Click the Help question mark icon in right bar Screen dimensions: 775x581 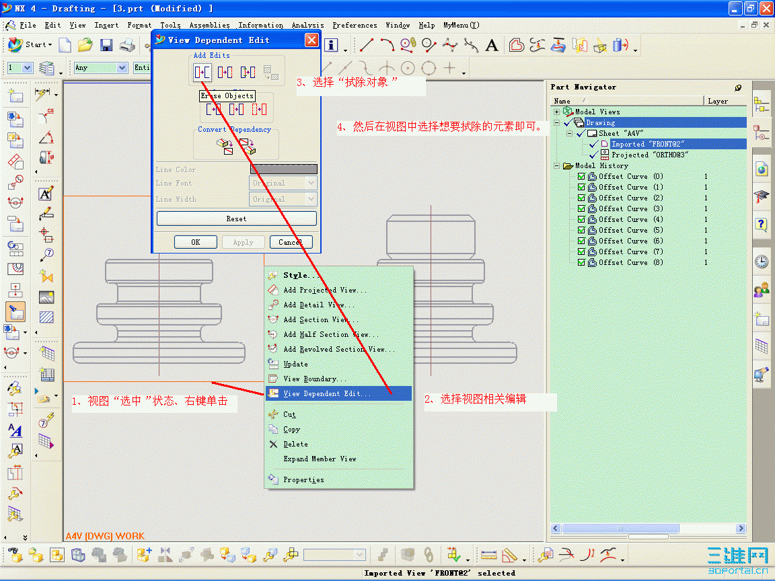[762, 224]
